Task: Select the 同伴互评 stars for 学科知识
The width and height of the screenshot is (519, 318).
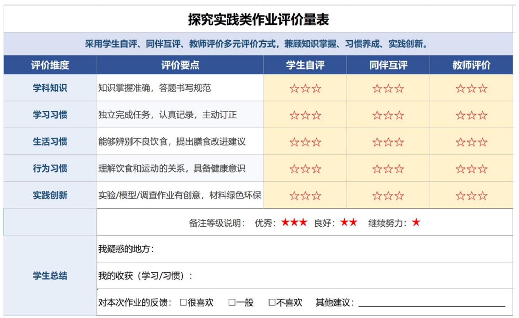Action: click(388, 89)
